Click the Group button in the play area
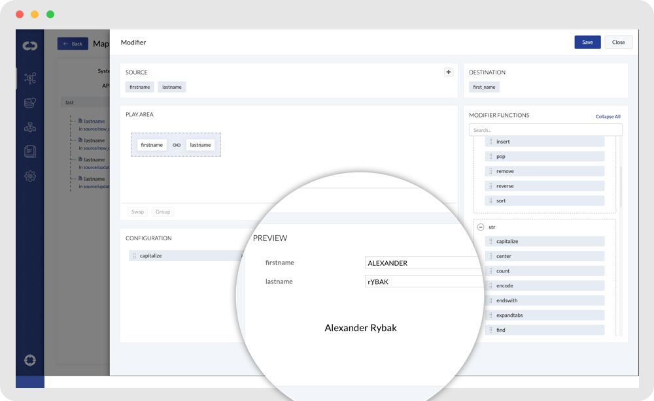The width and height of the screenshot is (654, 401). 162,212
